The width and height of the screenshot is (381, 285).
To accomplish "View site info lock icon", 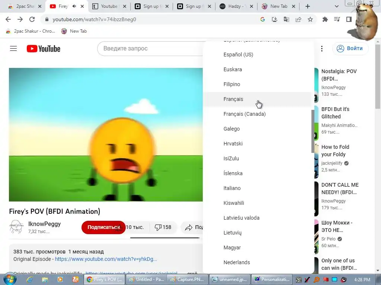I will tap(47, 19).
